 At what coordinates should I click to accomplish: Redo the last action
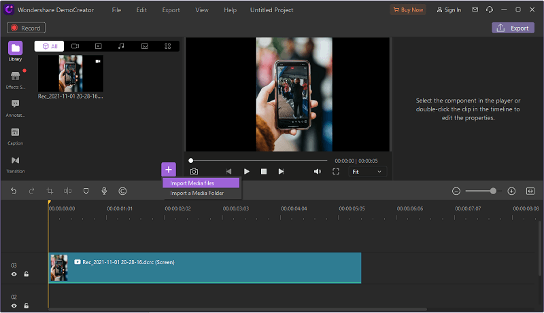click(x=31, y=191)
